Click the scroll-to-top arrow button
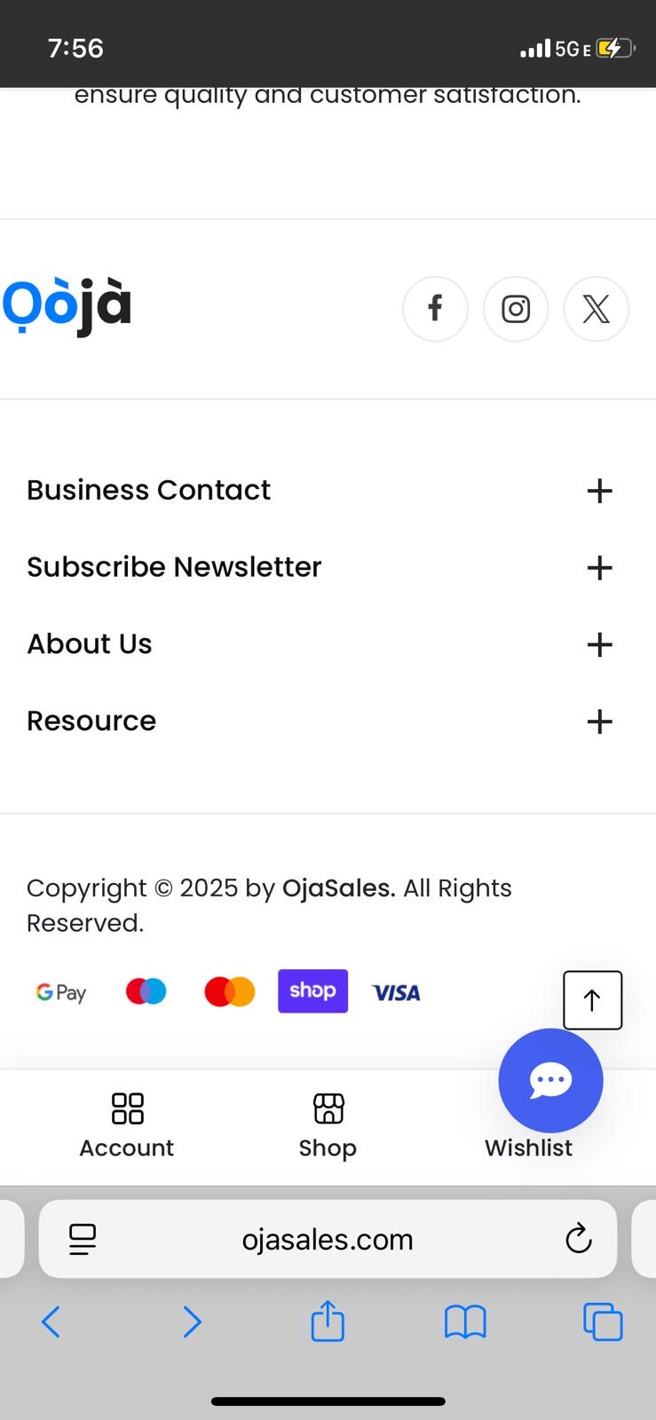656x1420 pixels. (592, 1000)
